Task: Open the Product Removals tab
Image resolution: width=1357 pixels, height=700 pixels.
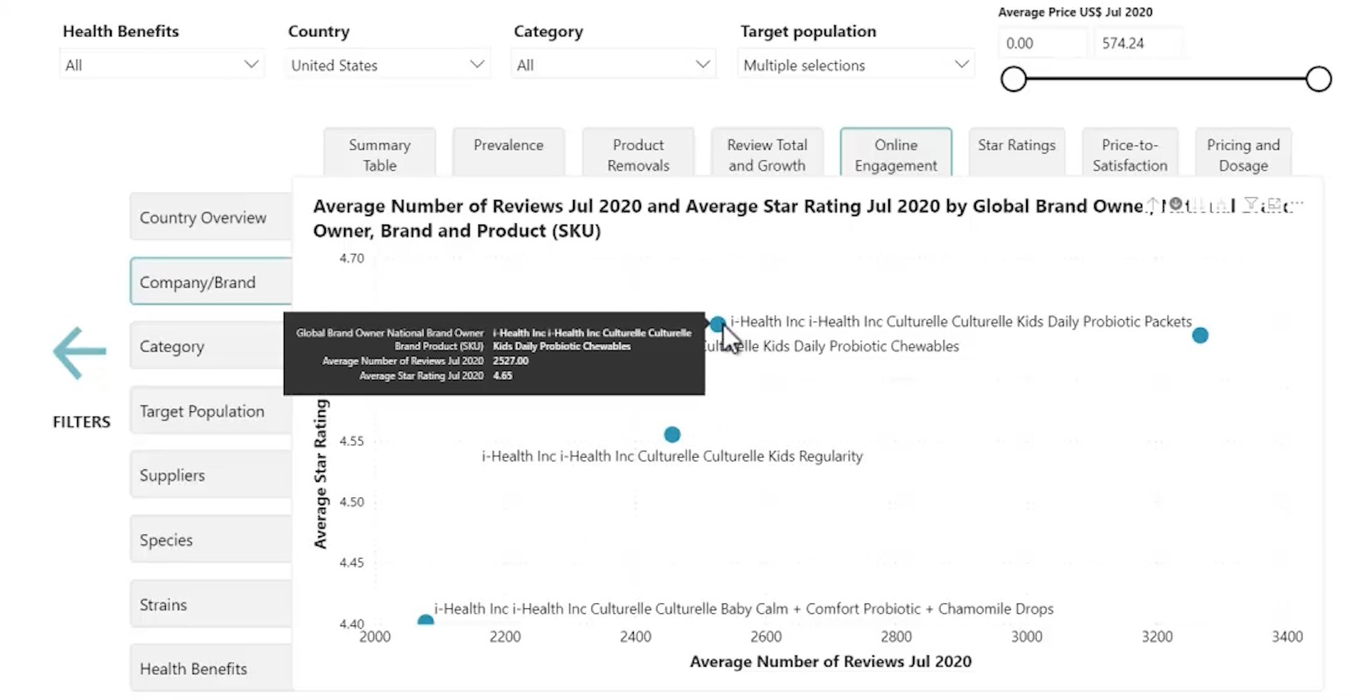Action: click(638, 154)
